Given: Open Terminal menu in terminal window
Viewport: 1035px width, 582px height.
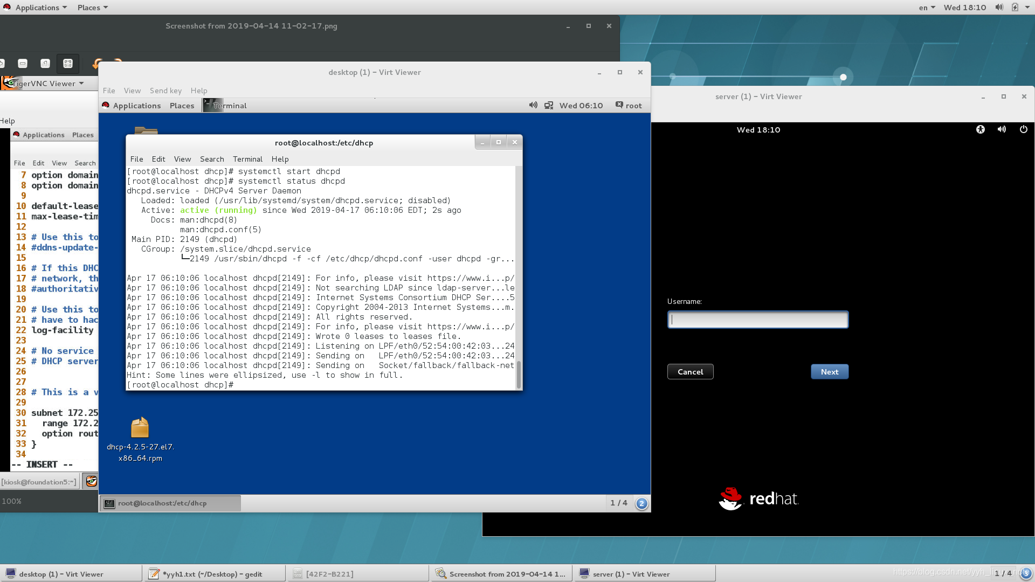Looking at the screenshot, I should (x=247, y=159).
